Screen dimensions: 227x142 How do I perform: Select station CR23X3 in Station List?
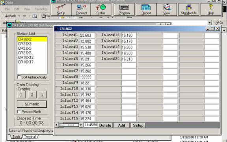click(x=32, y=44)
